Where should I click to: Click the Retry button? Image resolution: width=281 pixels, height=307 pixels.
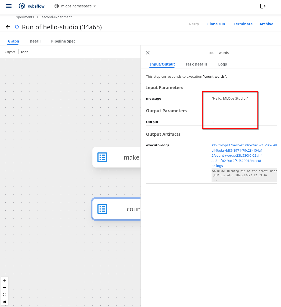click(x=194, y=24)
